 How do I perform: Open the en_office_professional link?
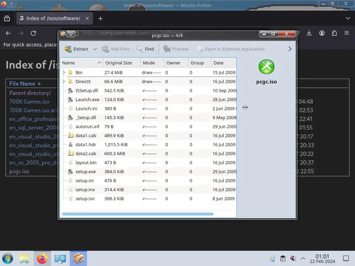(33, 119)
